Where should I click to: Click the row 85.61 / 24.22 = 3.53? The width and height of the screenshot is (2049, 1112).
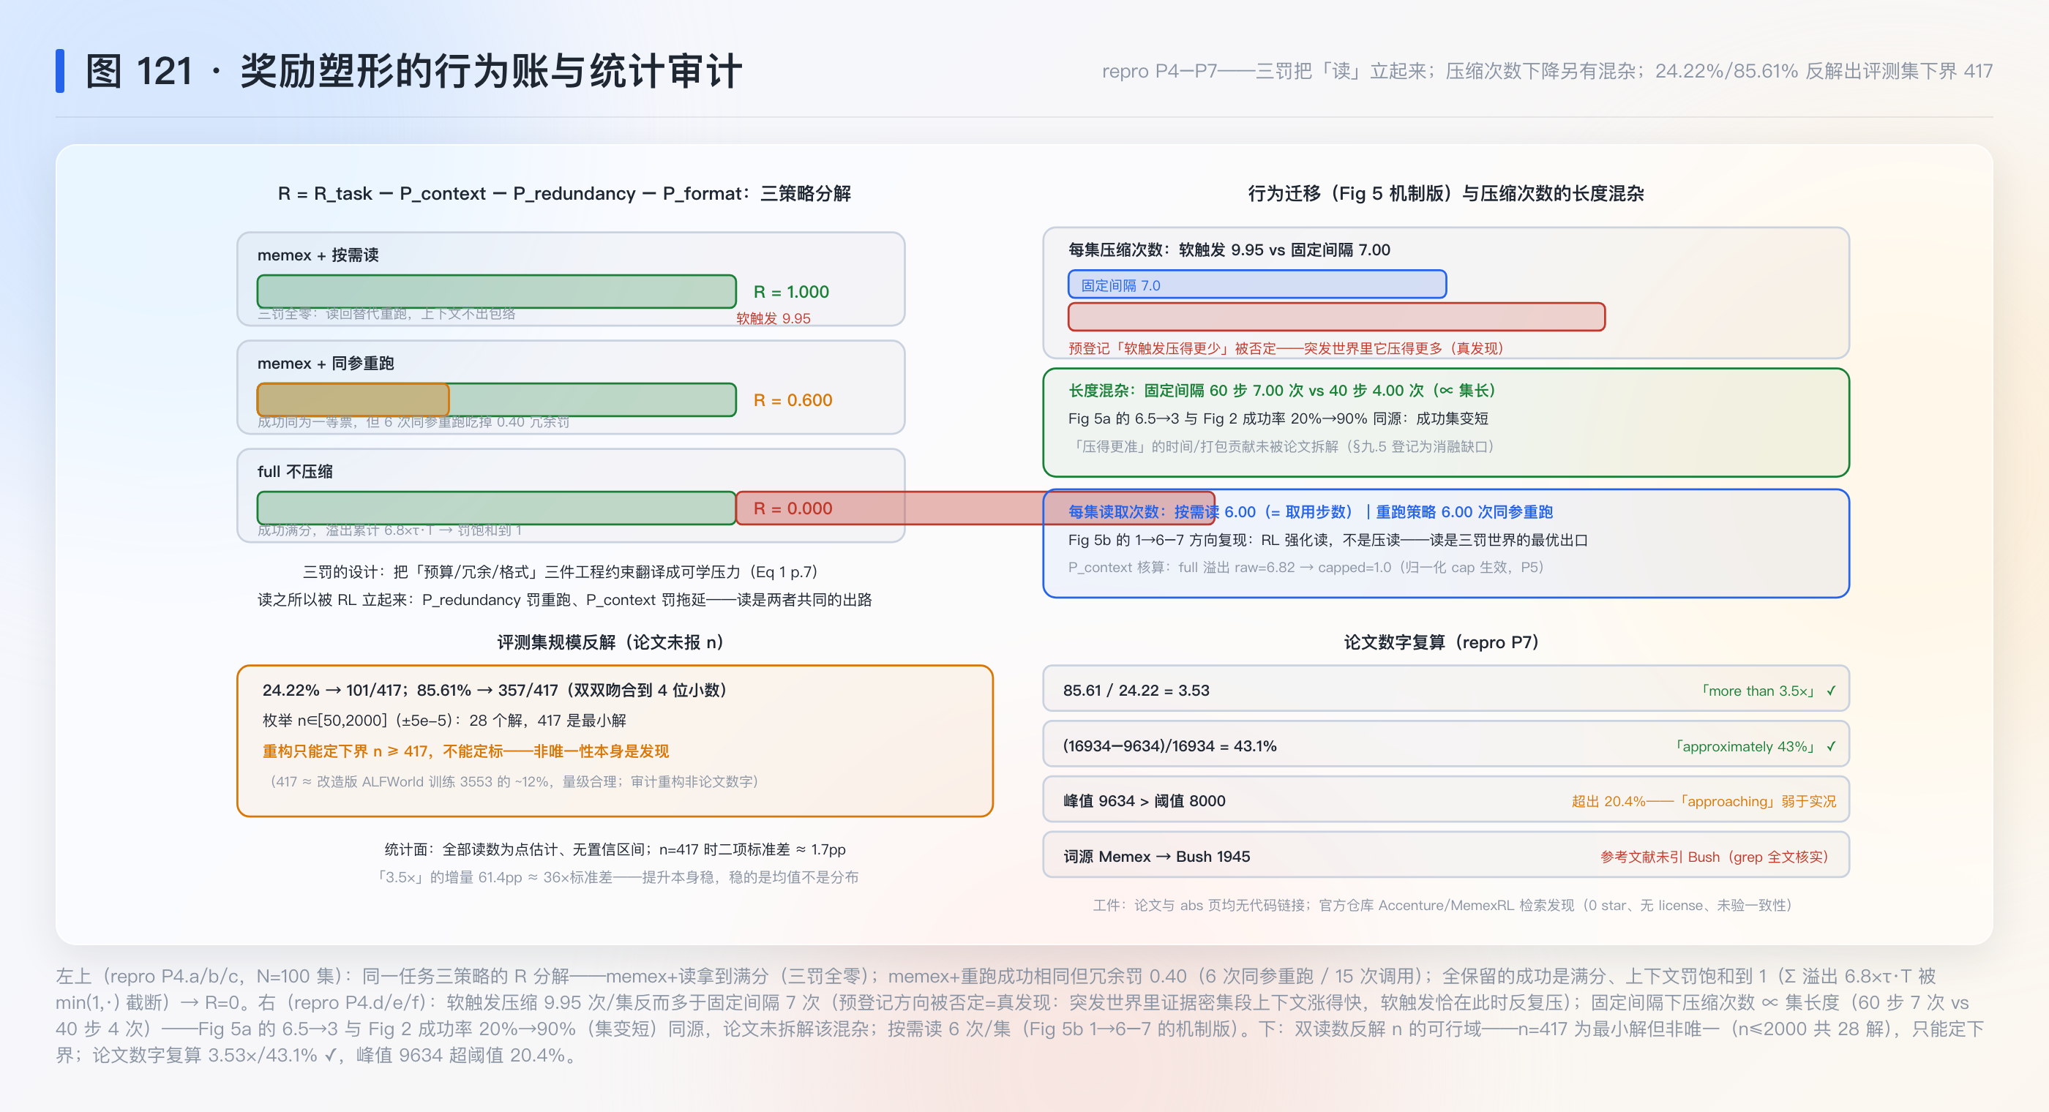(1445, 689)
